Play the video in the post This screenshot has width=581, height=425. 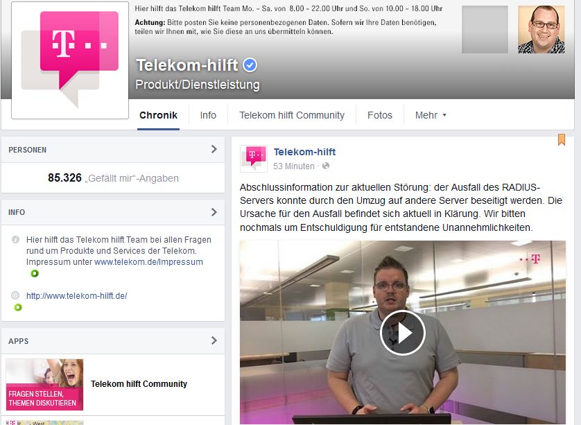pos(402,333)
